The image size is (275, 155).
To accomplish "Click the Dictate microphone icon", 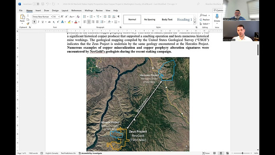I will (x=217, y=16).
